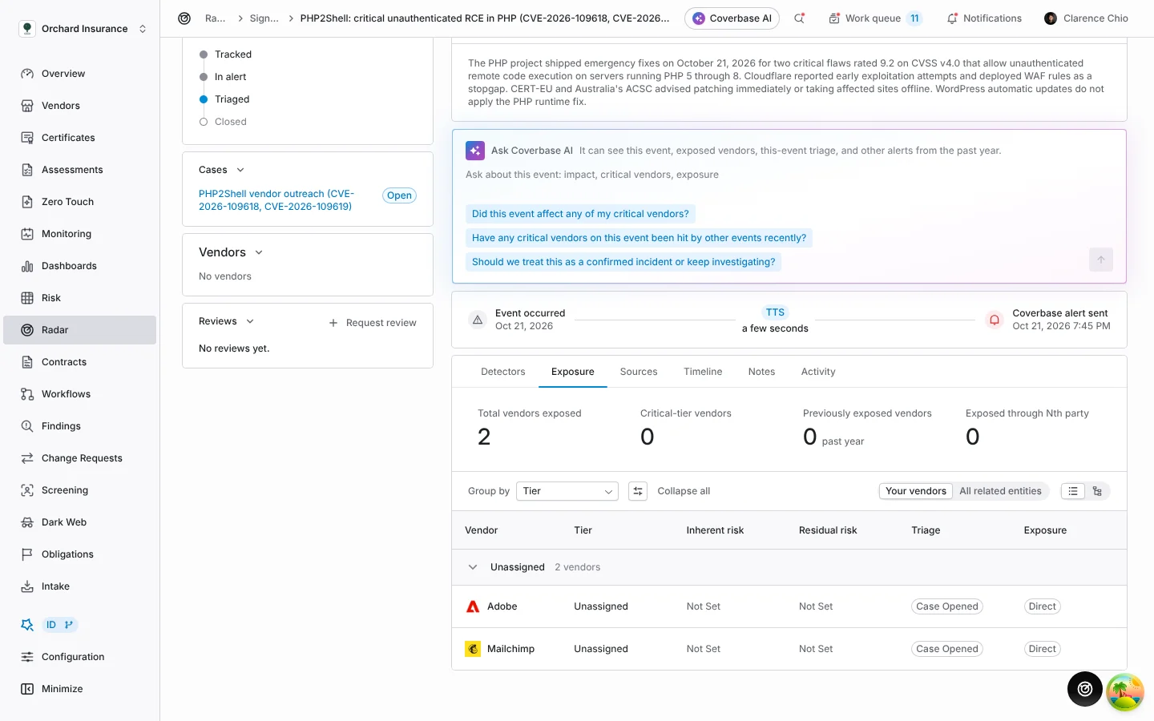Click the Mailchimp vendor logo
Image resolution: width=1154 pixels, height=721 pixels.
[473, 649]
